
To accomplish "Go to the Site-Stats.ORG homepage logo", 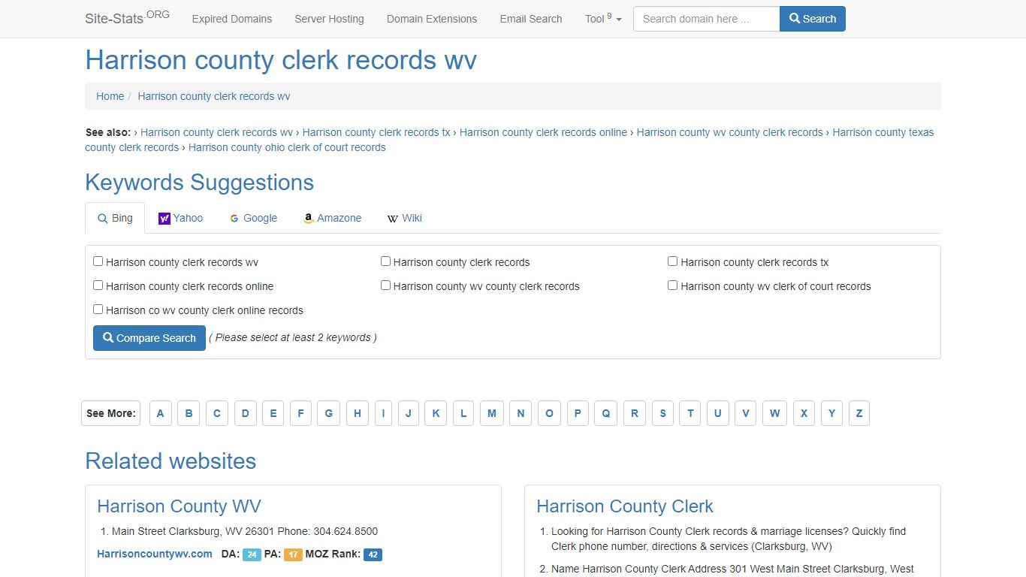I will pyautogui.click(x=127, y=17).
